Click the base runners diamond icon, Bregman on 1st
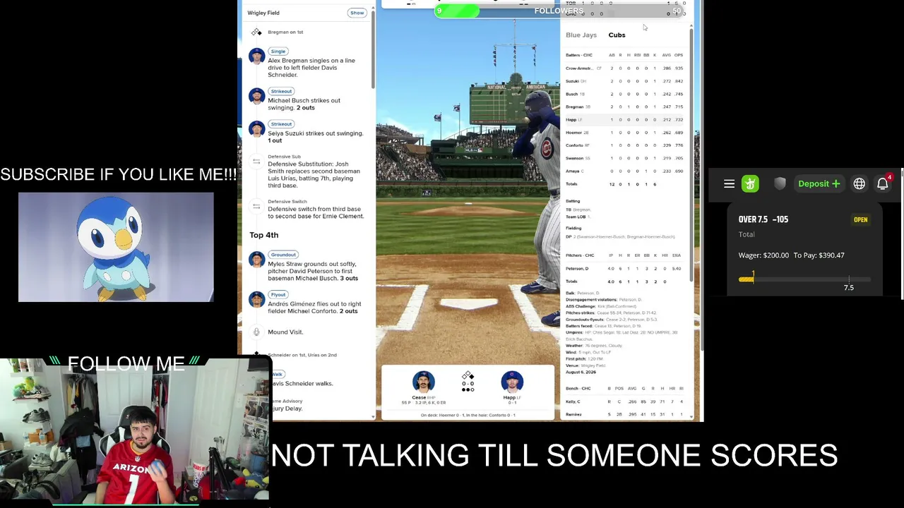 256,32
